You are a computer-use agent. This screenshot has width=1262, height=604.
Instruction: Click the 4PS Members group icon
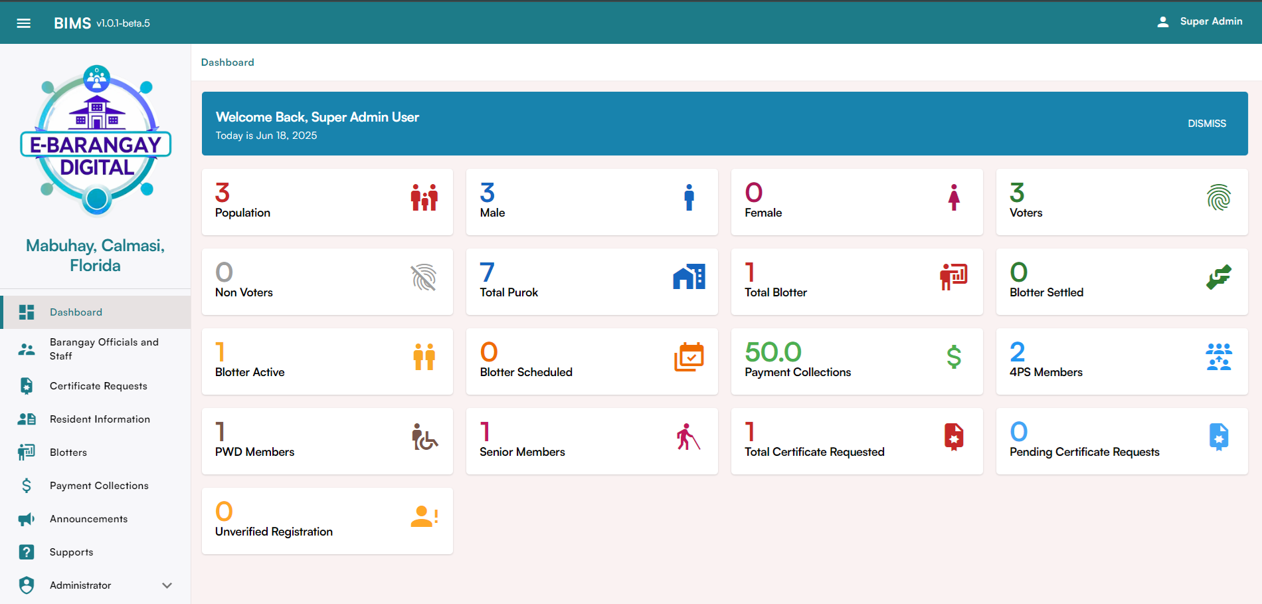[x=1219, y=357]
